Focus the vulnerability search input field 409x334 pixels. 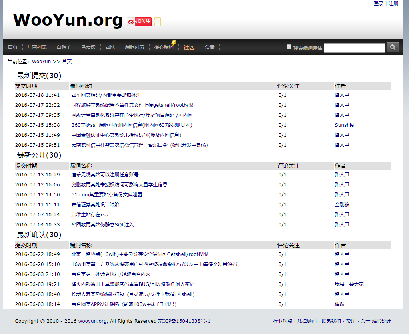coord(354,48)
